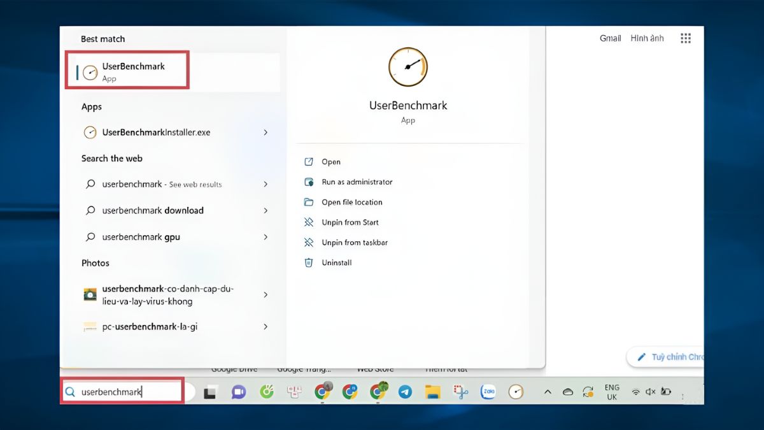Click the Unpin from taskbar pin icon
The width and height of the screenshot is (764, 430).
pos(309,243)
